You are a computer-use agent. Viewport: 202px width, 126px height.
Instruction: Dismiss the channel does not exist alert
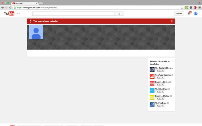(172, 21)
